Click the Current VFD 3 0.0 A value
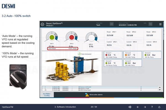This screenshot has height=110, width=166. pos(149,45)
